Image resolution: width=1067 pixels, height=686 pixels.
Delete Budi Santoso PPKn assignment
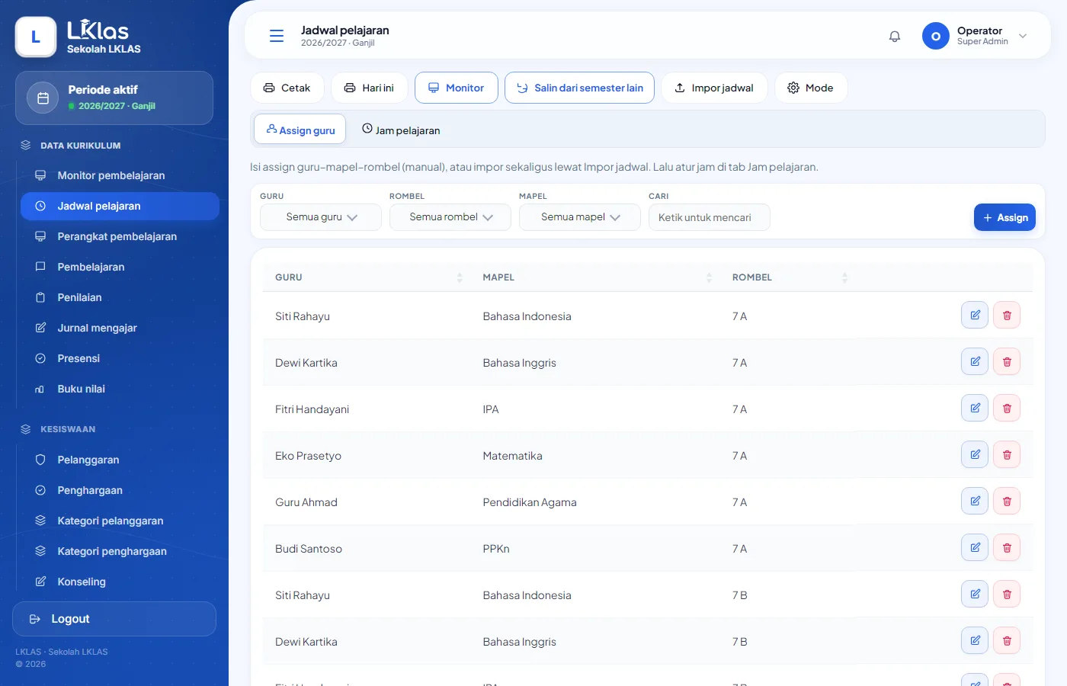click(1007, 547)
